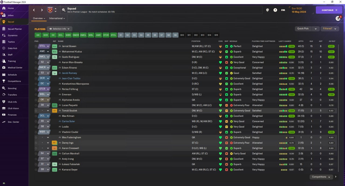
Task: Open the Schedule sidebar icon
Action: click(4, 75)
